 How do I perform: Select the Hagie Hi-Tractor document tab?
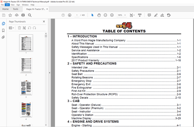[x=35, y=9]
